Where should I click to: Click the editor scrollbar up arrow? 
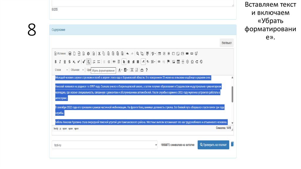[232, 77]
